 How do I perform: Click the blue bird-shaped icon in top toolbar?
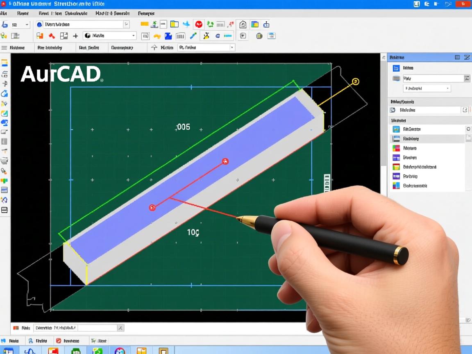pos(186,24)
